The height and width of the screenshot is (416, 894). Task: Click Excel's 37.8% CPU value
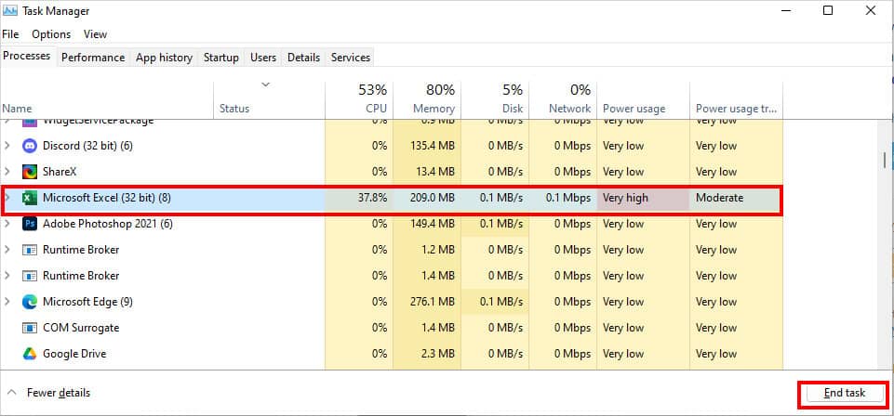point(372,198)
